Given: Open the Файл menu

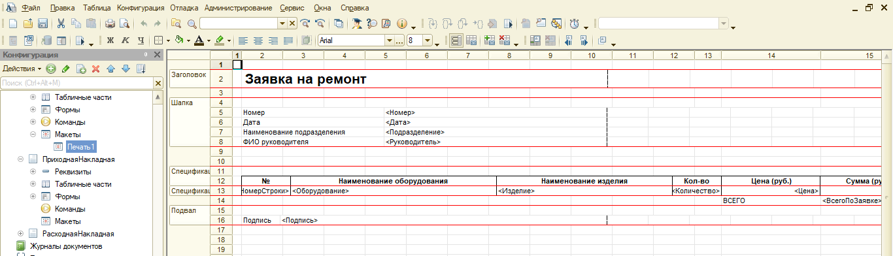Looking at the screenshot, I should 30,8.
